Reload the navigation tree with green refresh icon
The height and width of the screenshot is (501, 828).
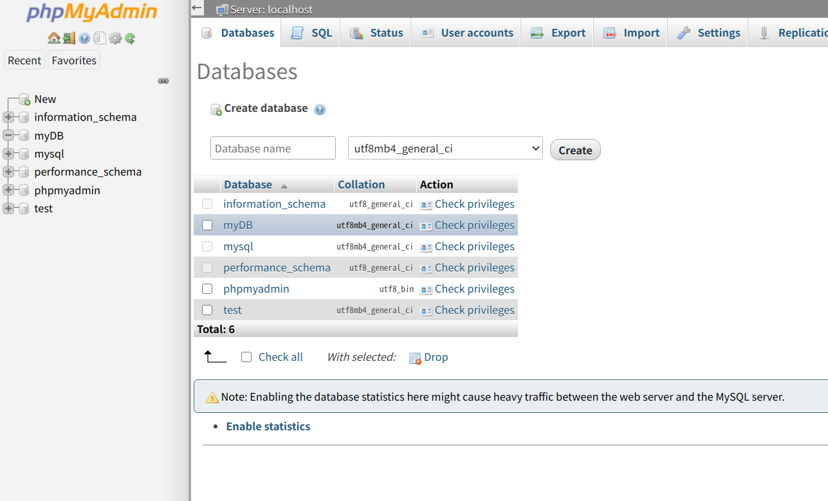(130, 38)
